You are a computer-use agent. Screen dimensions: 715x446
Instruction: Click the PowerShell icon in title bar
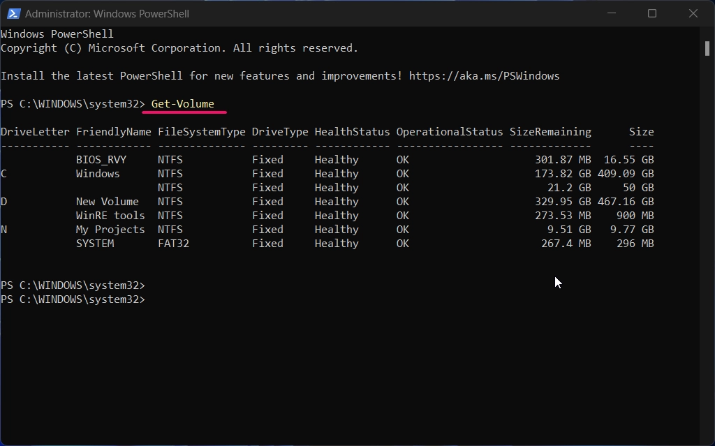tap(13, 14)
